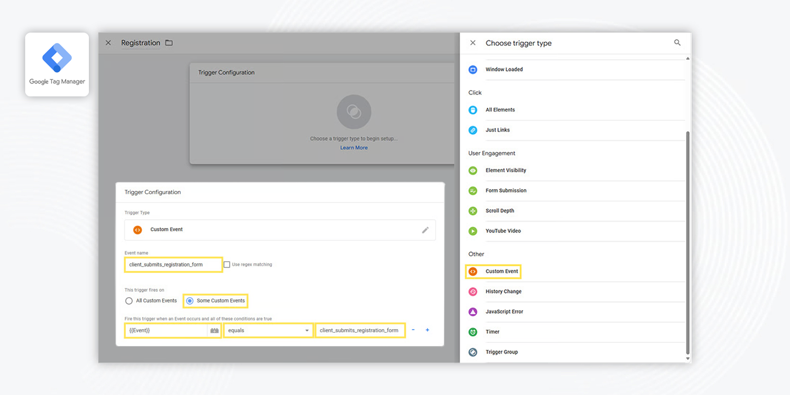Click the empty trigger type placeholder circle
Image resolution: width=790 pixels, height=395 pixels.
[x=354, y=112]
